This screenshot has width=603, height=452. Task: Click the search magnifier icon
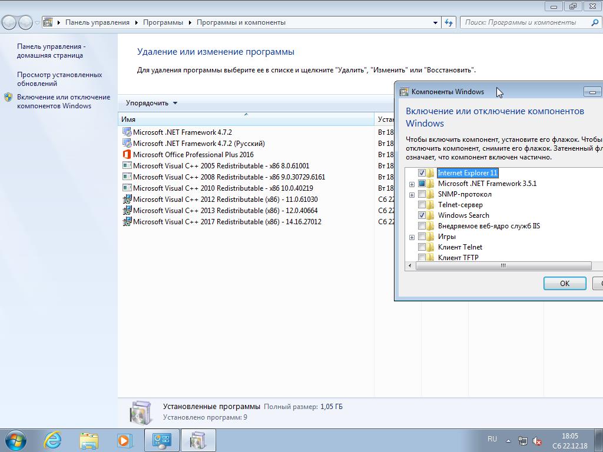pos(595,22)
